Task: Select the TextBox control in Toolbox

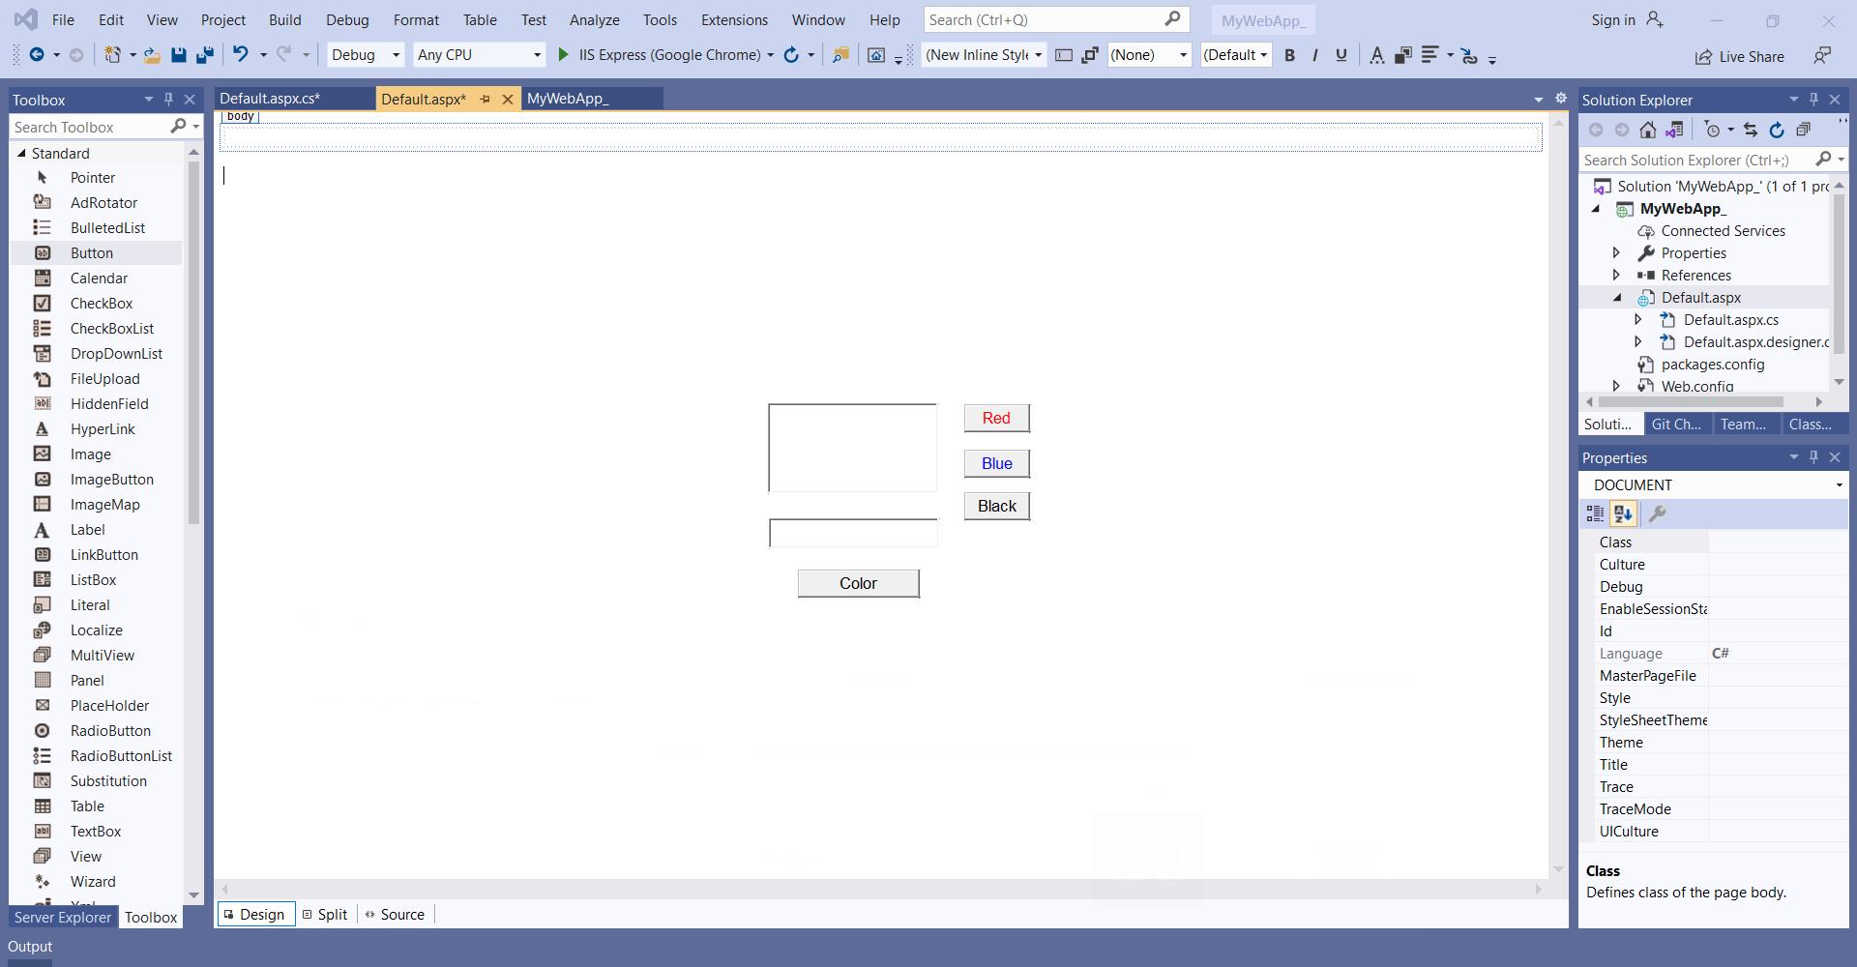Action: pyautogui.click(x=96, y=832)
